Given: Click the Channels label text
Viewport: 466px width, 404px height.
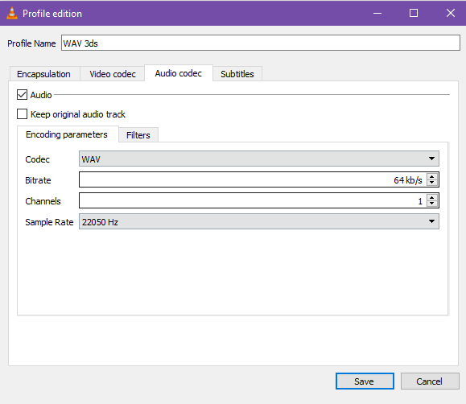Looking at the screenshot, I should pos(43,201).
